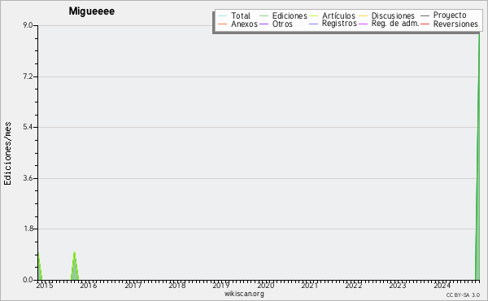Click the 2024 x-axis label
The image size is (488, 301).
(x=442, y=285)
